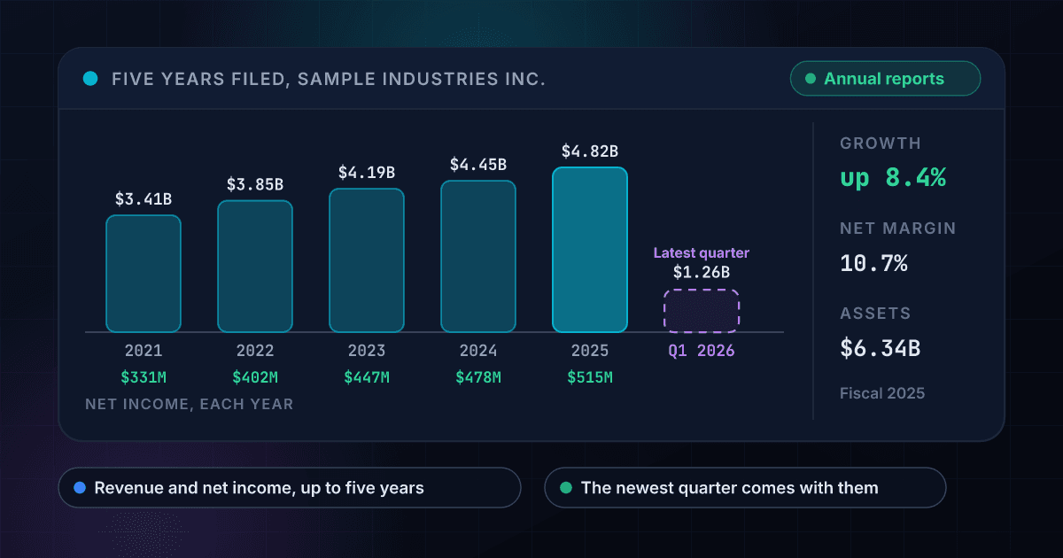1063x558 pixels.
Task: Click the 2021 axis year label
Action: pos(144,351)
